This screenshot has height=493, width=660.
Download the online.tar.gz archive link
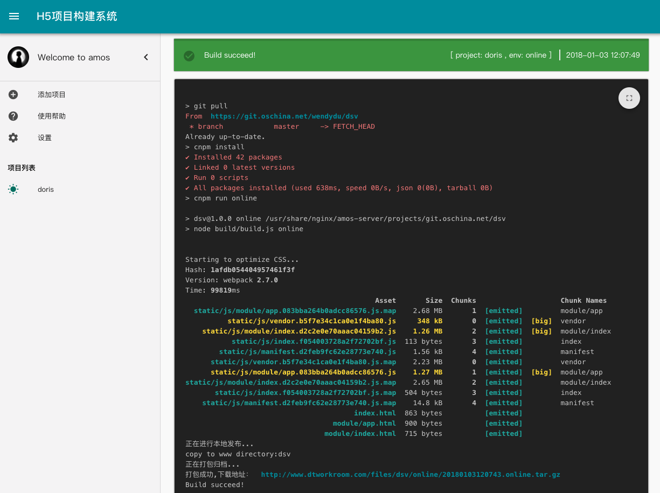pos(411,475)
